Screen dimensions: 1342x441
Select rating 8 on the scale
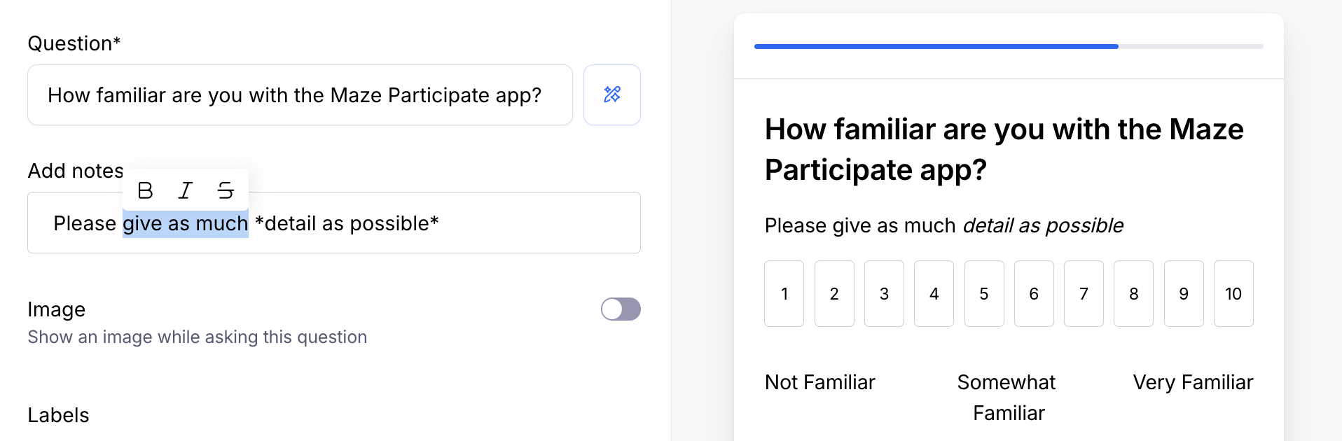tap(1133, 294)
